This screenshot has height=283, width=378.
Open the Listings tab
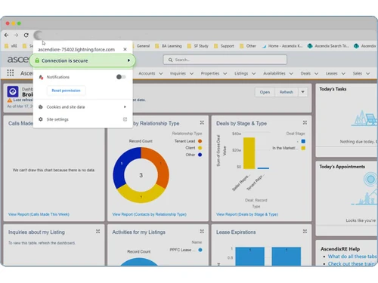(x=241, y=73)
